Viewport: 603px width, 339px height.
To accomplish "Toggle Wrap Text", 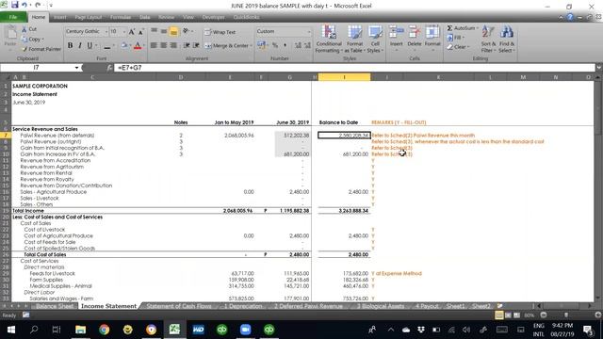I will (x=220, y=32).
